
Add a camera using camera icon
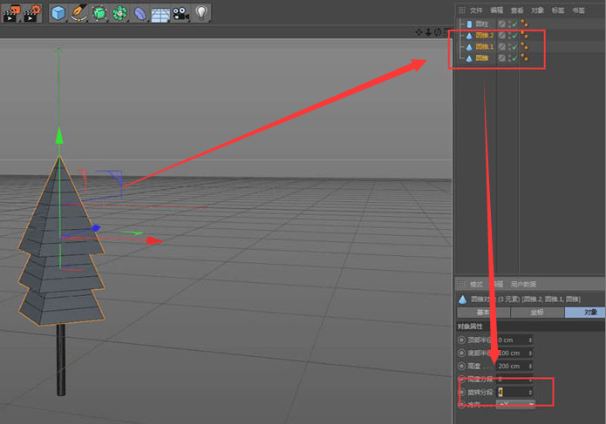point(180,12)
